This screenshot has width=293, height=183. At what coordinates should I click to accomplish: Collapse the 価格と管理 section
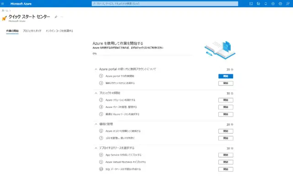coord(96,124)
